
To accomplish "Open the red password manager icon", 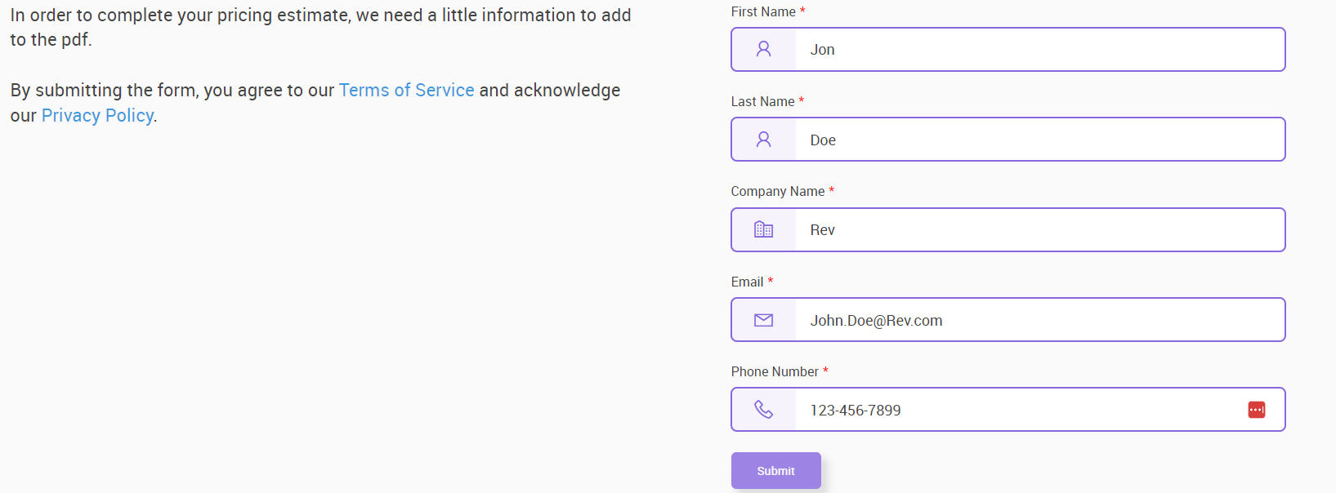I will point(1257,410).
